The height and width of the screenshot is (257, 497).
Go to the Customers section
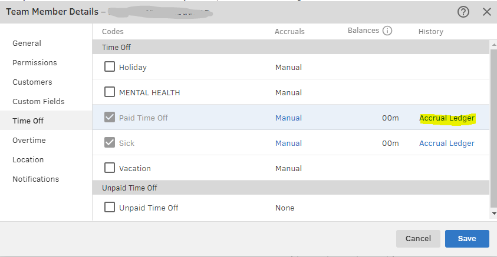pos(32,82)
